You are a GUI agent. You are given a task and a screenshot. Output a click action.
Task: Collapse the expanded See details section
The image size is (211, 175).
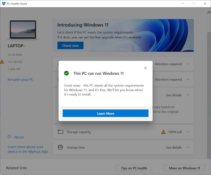(x=188, y=95)
